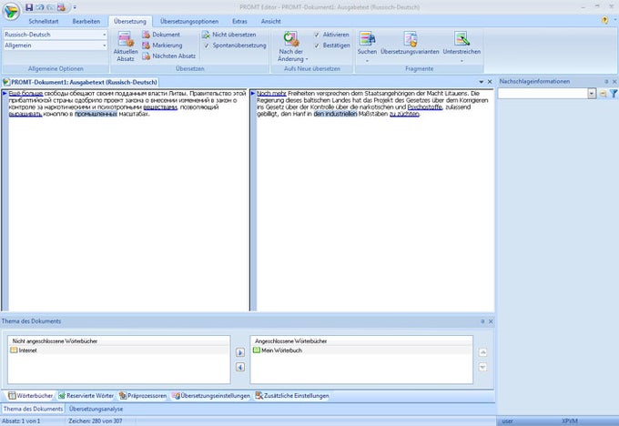Pin the Thema des Dokuments panel
Image resolution: width=619 pixels, height=426 pixels.
[x=482, y=321]
